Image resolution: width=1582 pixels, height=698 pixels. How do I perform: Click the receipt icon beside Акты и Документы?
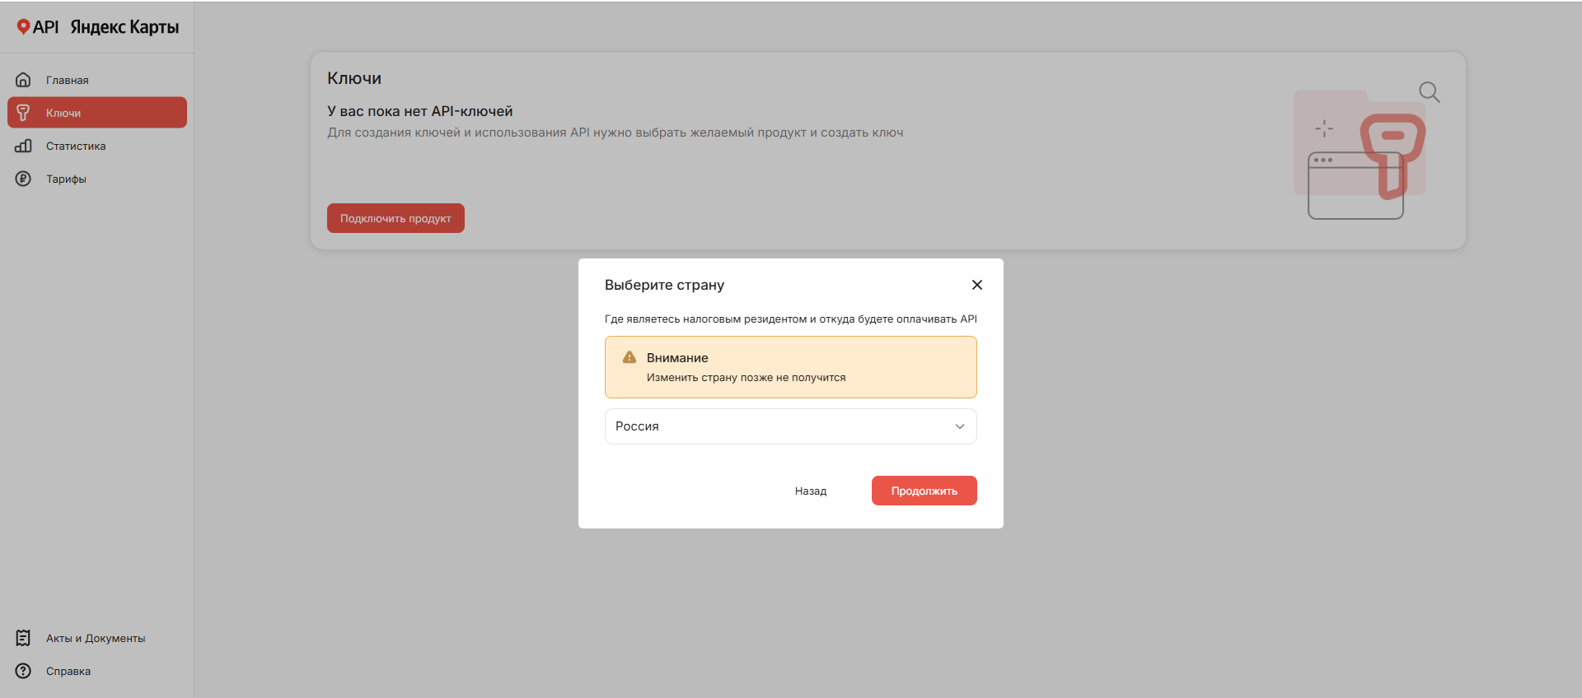click(23, 638)
